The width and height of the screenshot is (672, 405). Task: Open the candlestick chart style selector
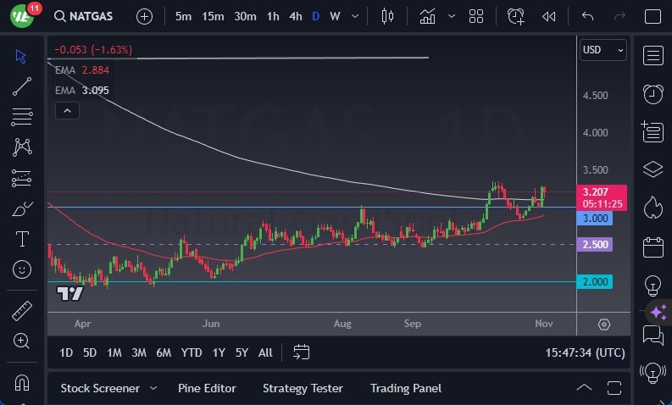coord(388,16)
